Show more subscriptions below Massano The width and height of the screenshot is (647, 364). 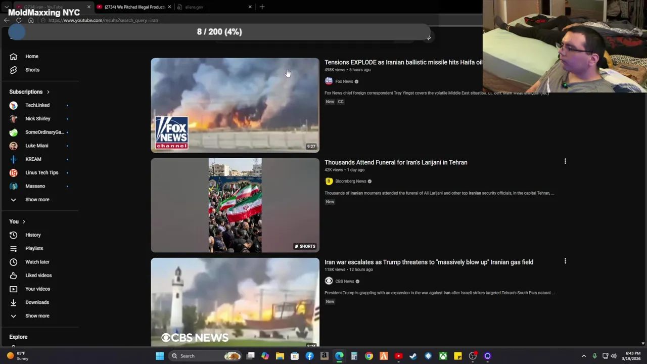click(37, 200)
